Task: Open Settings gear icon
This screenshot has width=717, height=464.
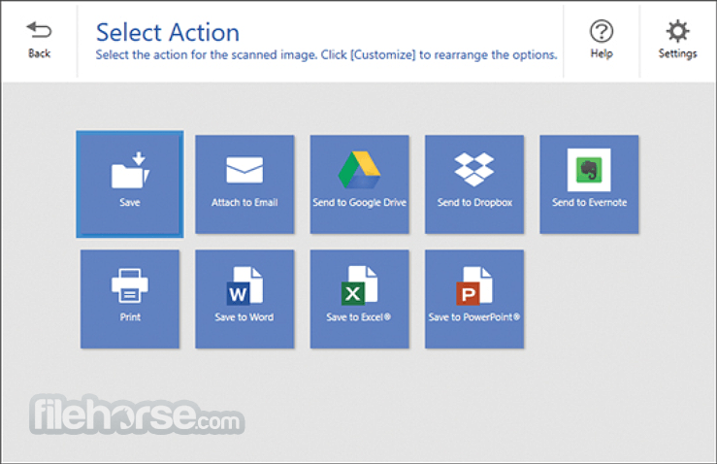Action: [677, 31]
